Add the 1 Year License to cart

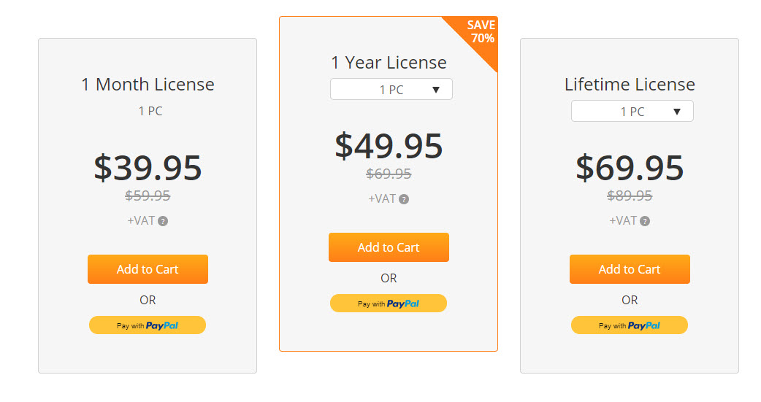[389, 247]
